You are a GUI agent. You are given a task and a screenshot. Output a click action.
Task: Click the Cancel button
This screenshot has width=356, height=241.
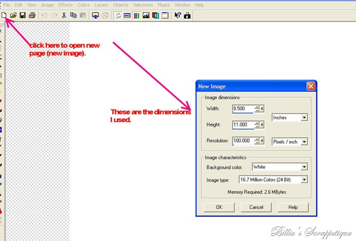256,207
